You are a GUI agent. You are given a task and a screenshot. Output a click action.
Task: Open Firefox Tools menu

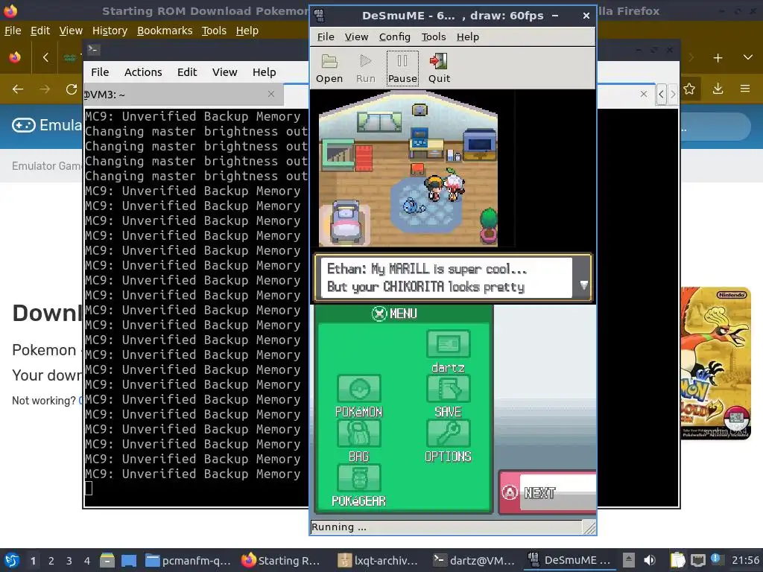pyautogui.click(x=214, y=31)
